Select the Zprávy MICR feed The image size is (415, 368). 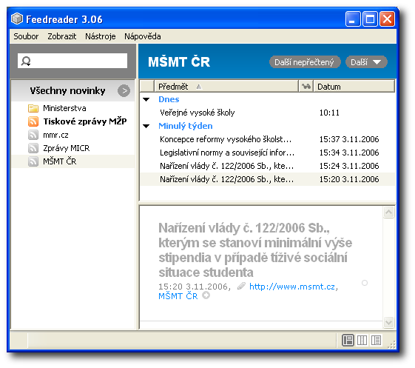[66, 148]
